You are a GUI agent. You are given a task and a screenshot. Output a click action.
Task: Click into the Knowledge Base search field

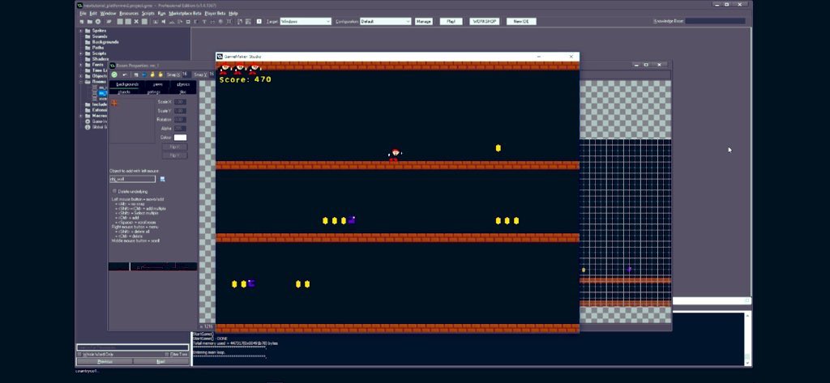tap(715, 21)
